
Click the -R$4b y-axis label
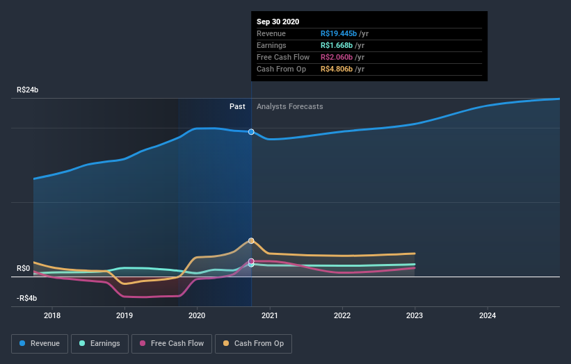(26, 298)
